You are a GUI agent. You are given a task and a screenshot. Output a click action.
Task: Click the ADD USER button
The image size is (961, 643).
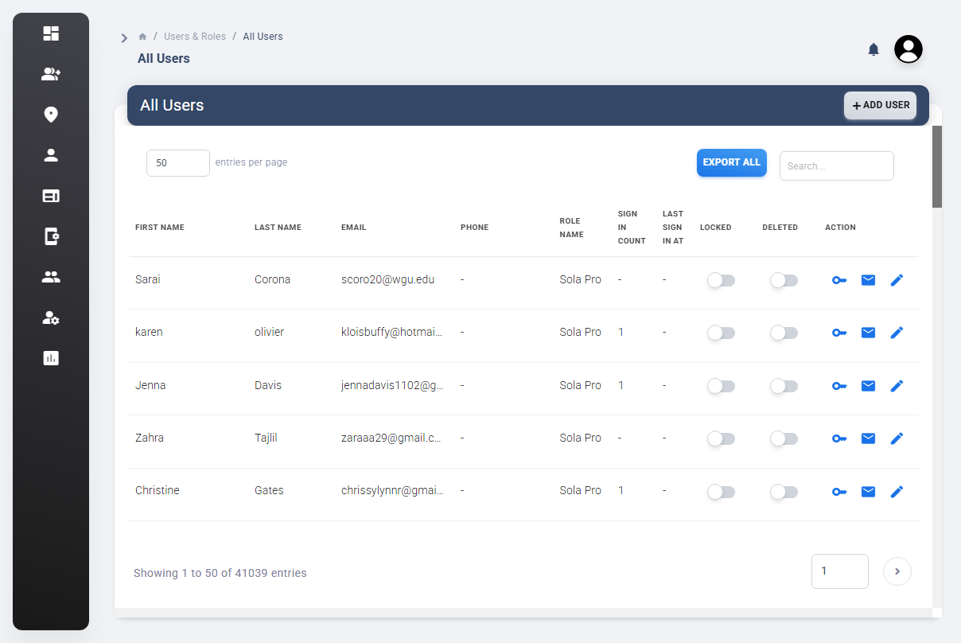(x=881, y=105)
